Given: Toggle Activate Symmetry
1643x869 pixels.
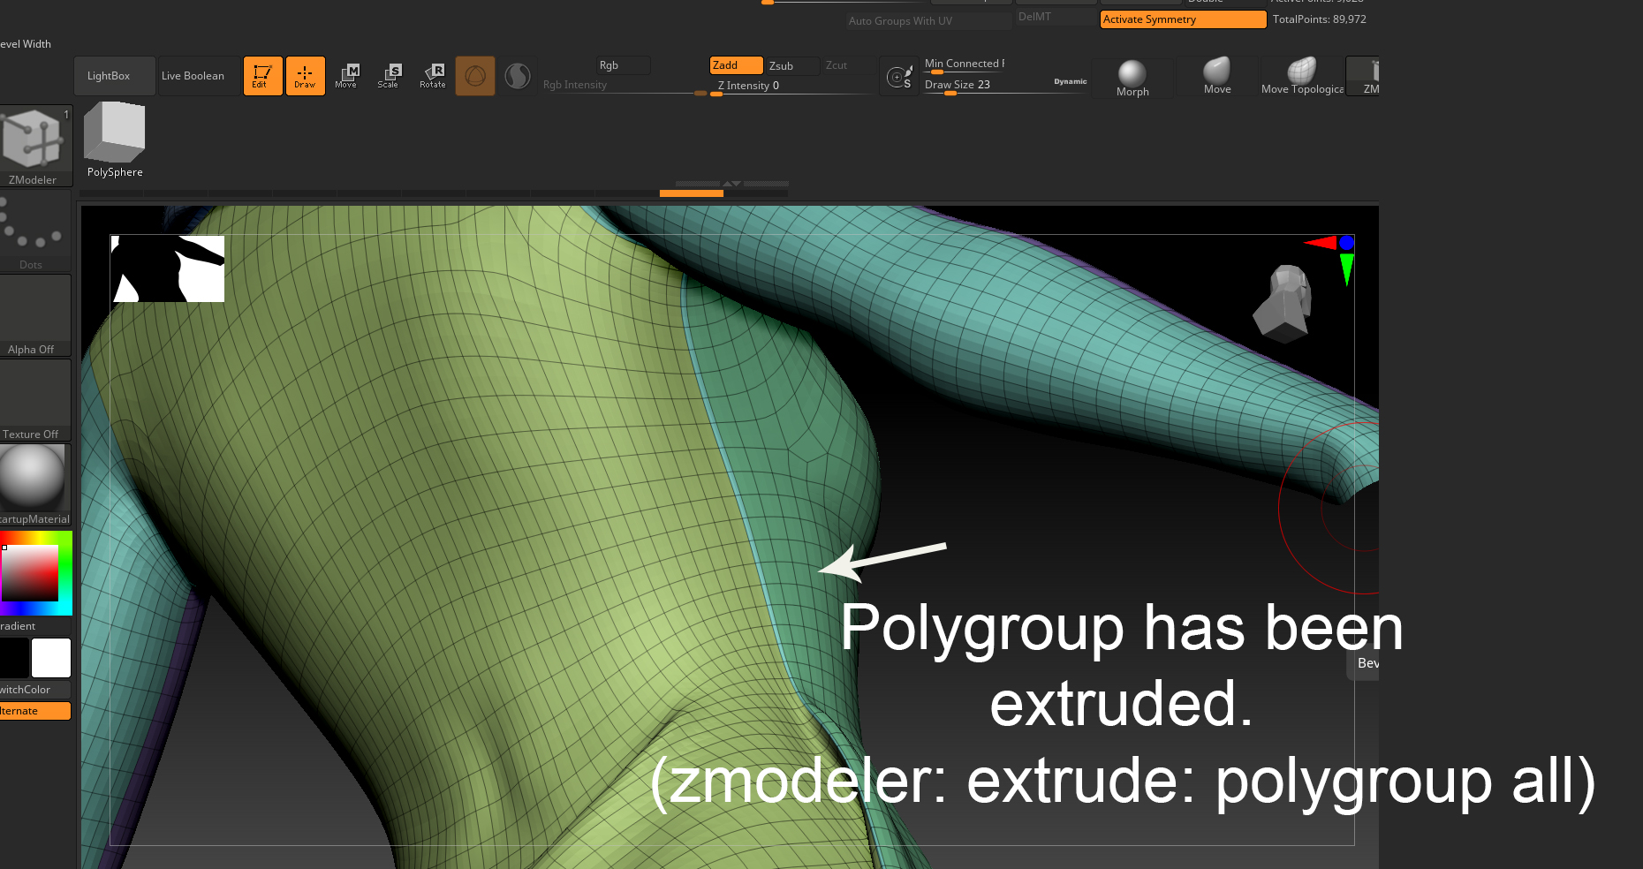Looking at the screenshot, I should coord(1182,19).
